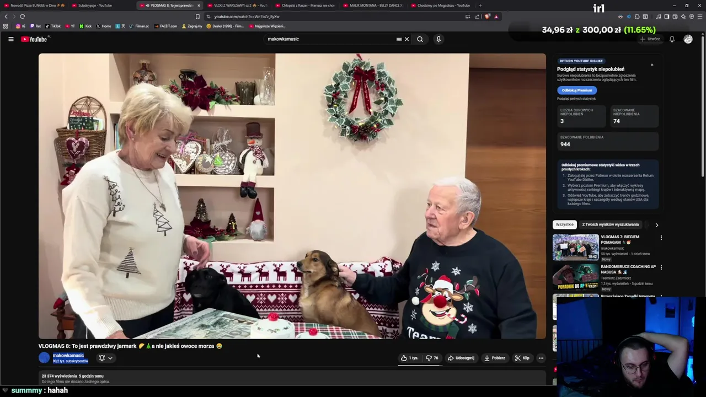Open VLOGMAS 7 video thumbnail
706x397 pixels.
(575, 247)
